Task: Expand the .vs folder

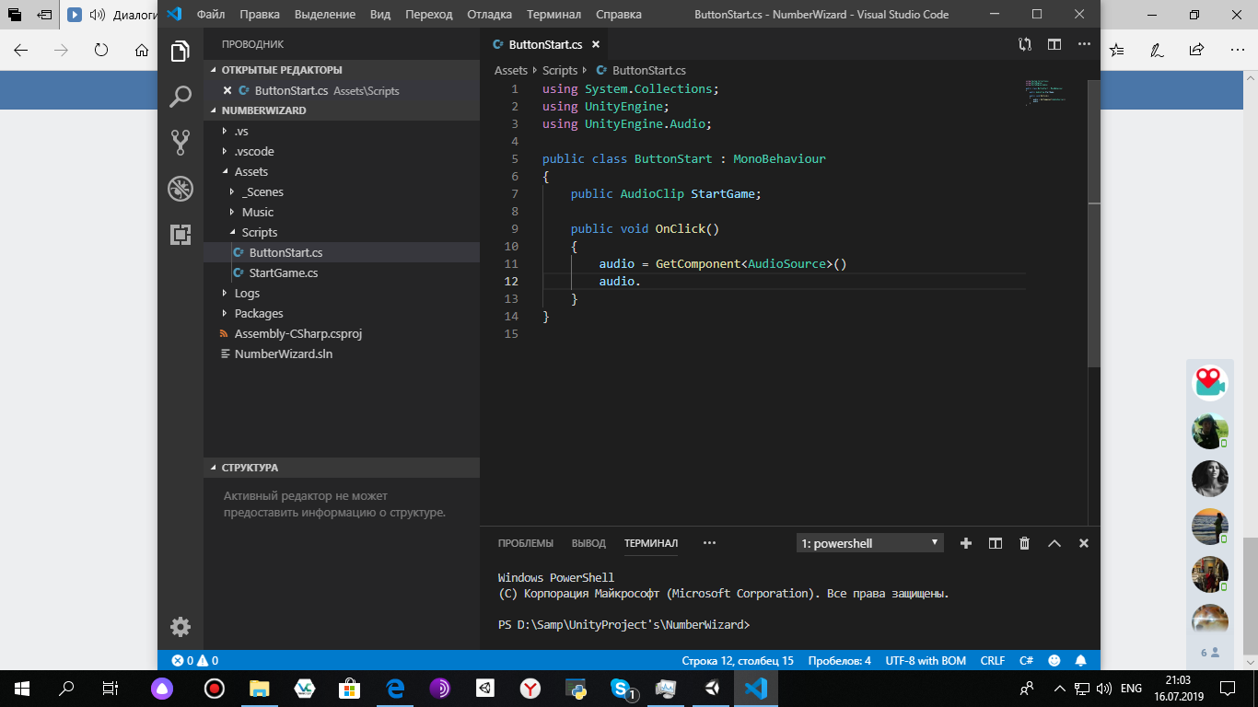Action: click(342, 131)
